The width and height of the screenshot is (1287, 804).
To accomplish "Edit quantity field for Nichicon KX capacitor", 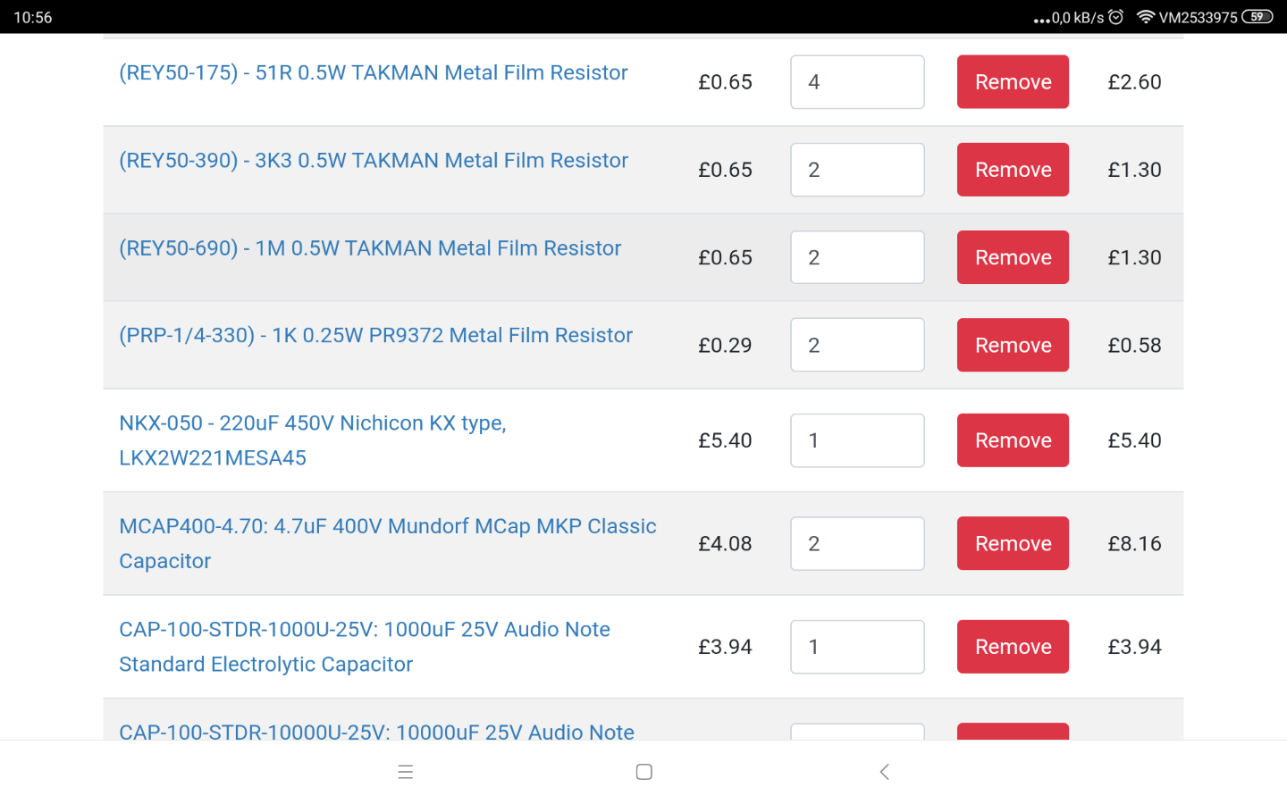I will click(x=857, y=440).
